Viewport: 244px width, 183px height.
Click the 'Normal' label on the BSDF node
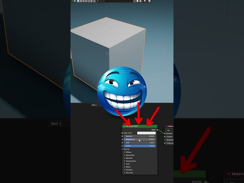(127, 149)
